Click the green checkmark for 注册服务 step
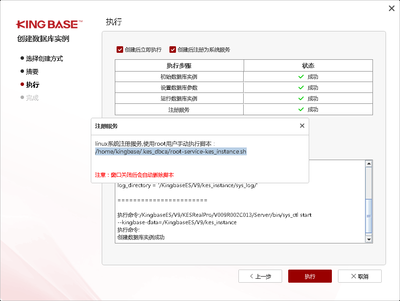Image resolution: width=400 pixels, height=301 pixels. [x=301, y=109]
